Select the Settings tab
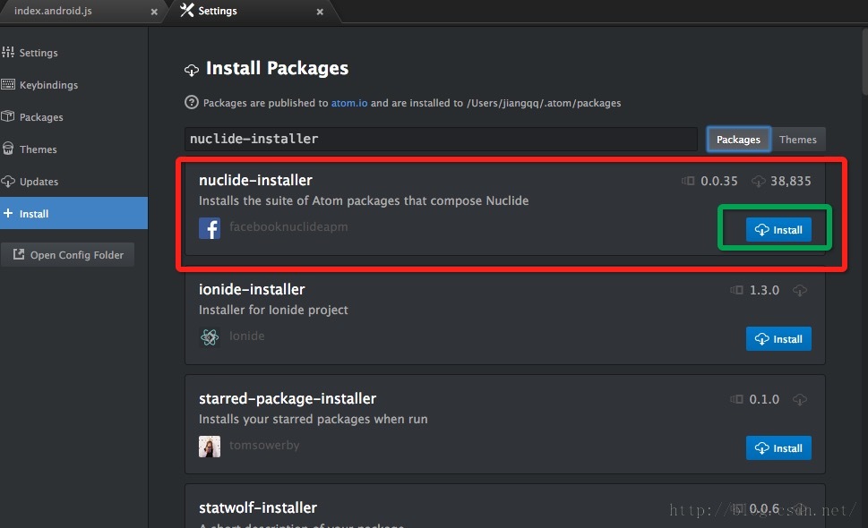Viewport: 868px width, 528px height. tap(215, 12)
